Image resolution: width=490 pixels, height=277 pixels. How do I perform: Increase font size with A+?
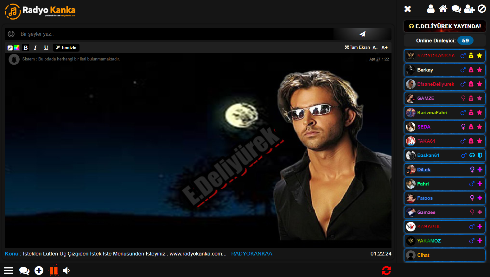(385, 48)
